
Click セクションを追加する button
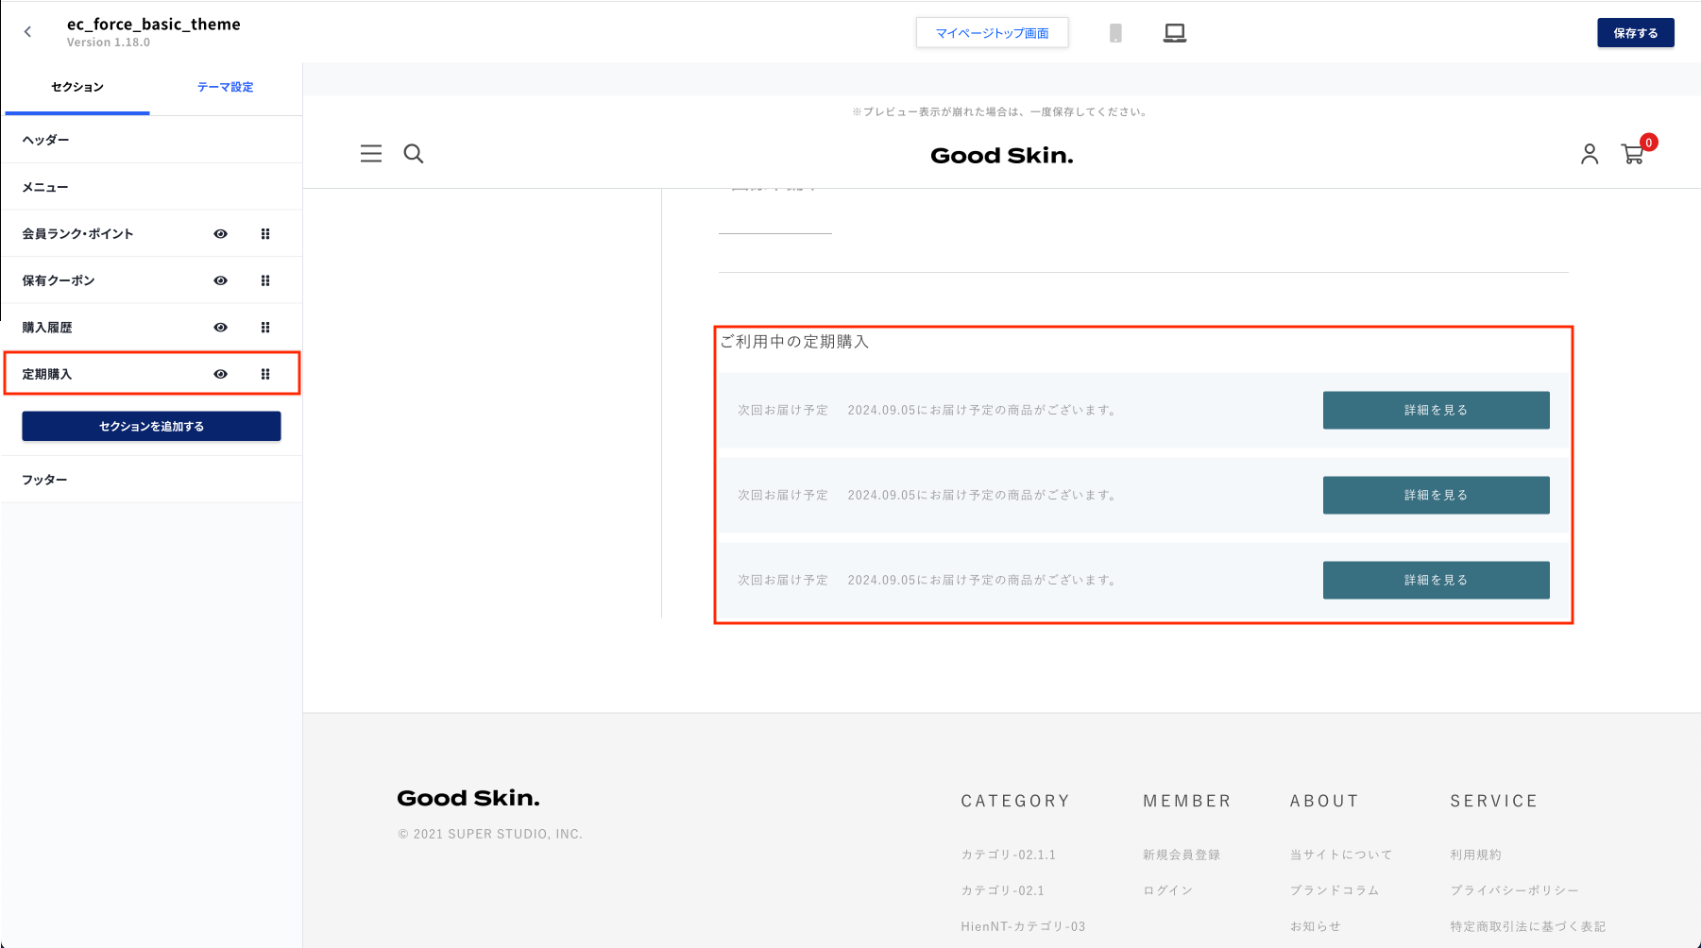pyautogui.click(x=151, y=427)
